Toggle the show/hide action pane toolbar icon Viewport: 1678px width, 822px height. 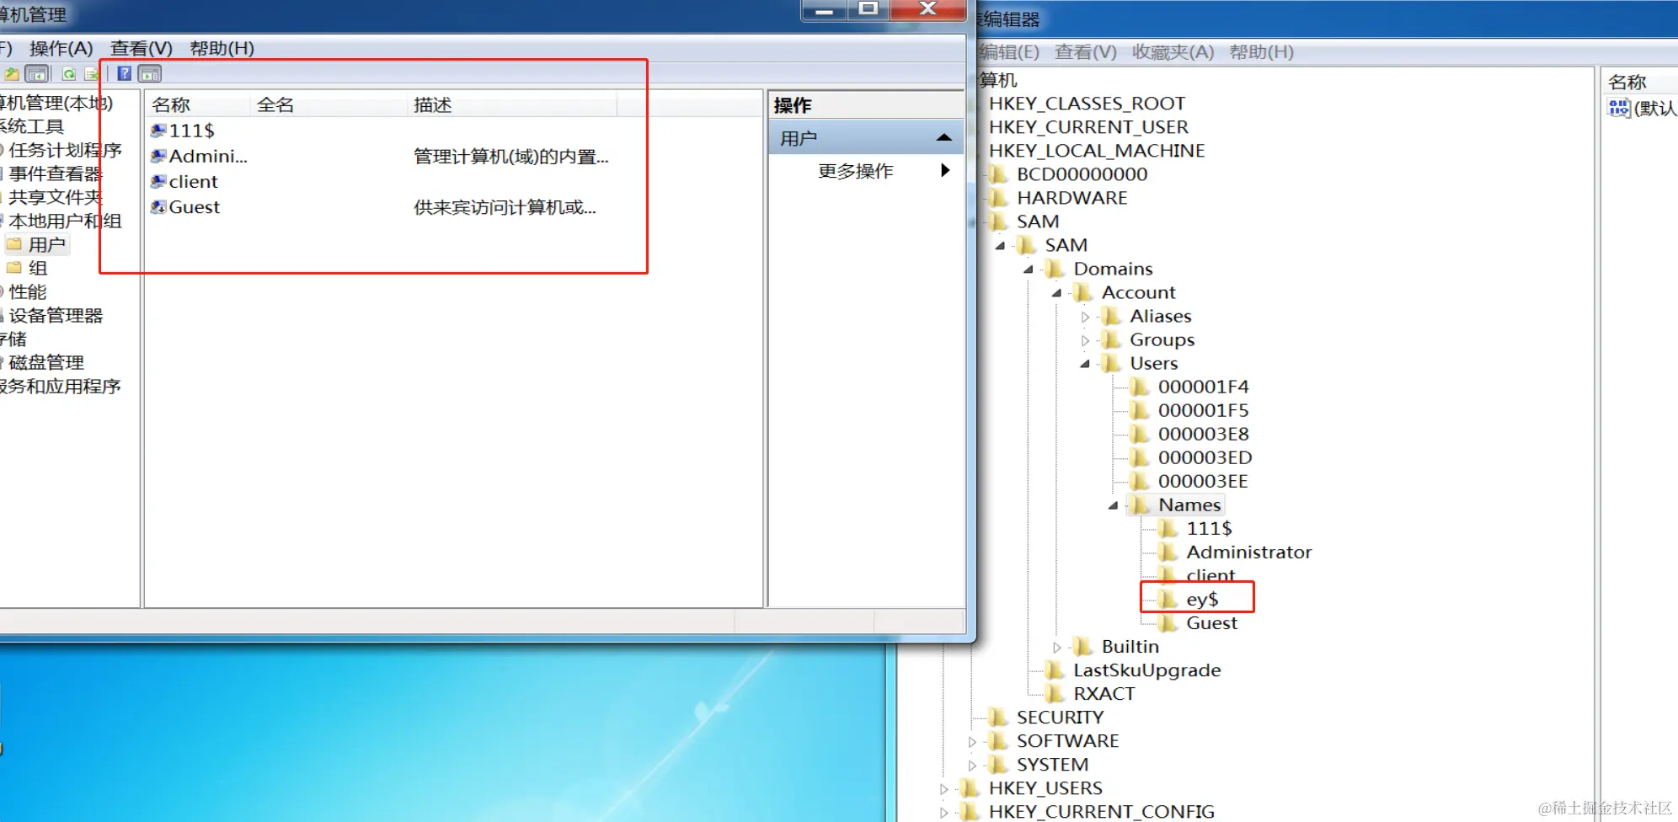[x=150, y=74]
